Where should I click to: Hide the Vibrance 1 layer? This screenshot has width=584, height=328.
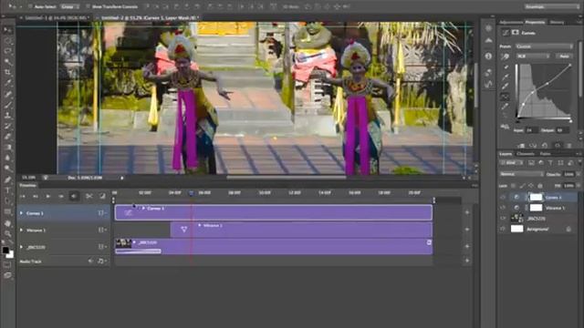503,208
